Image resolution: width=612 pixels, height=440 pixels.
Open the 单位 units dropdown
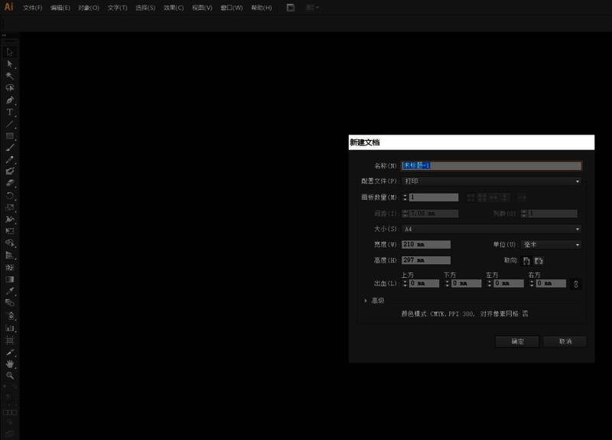[x=551, y=245]
